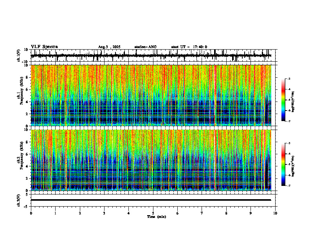The image size is (310, 239).
Task: Click the time axis tick label "8"
Action: tap(226, 213)
